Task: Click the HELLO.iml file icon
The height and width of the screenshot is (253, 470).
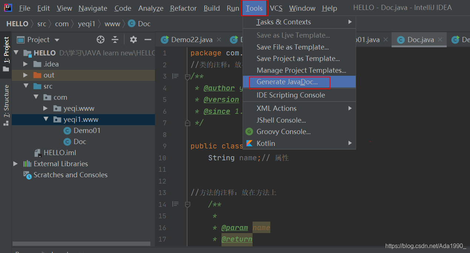Action: (x=37, y=153)
